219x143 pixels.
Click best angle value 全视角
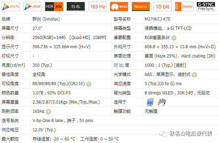click(x=39, y=75)
